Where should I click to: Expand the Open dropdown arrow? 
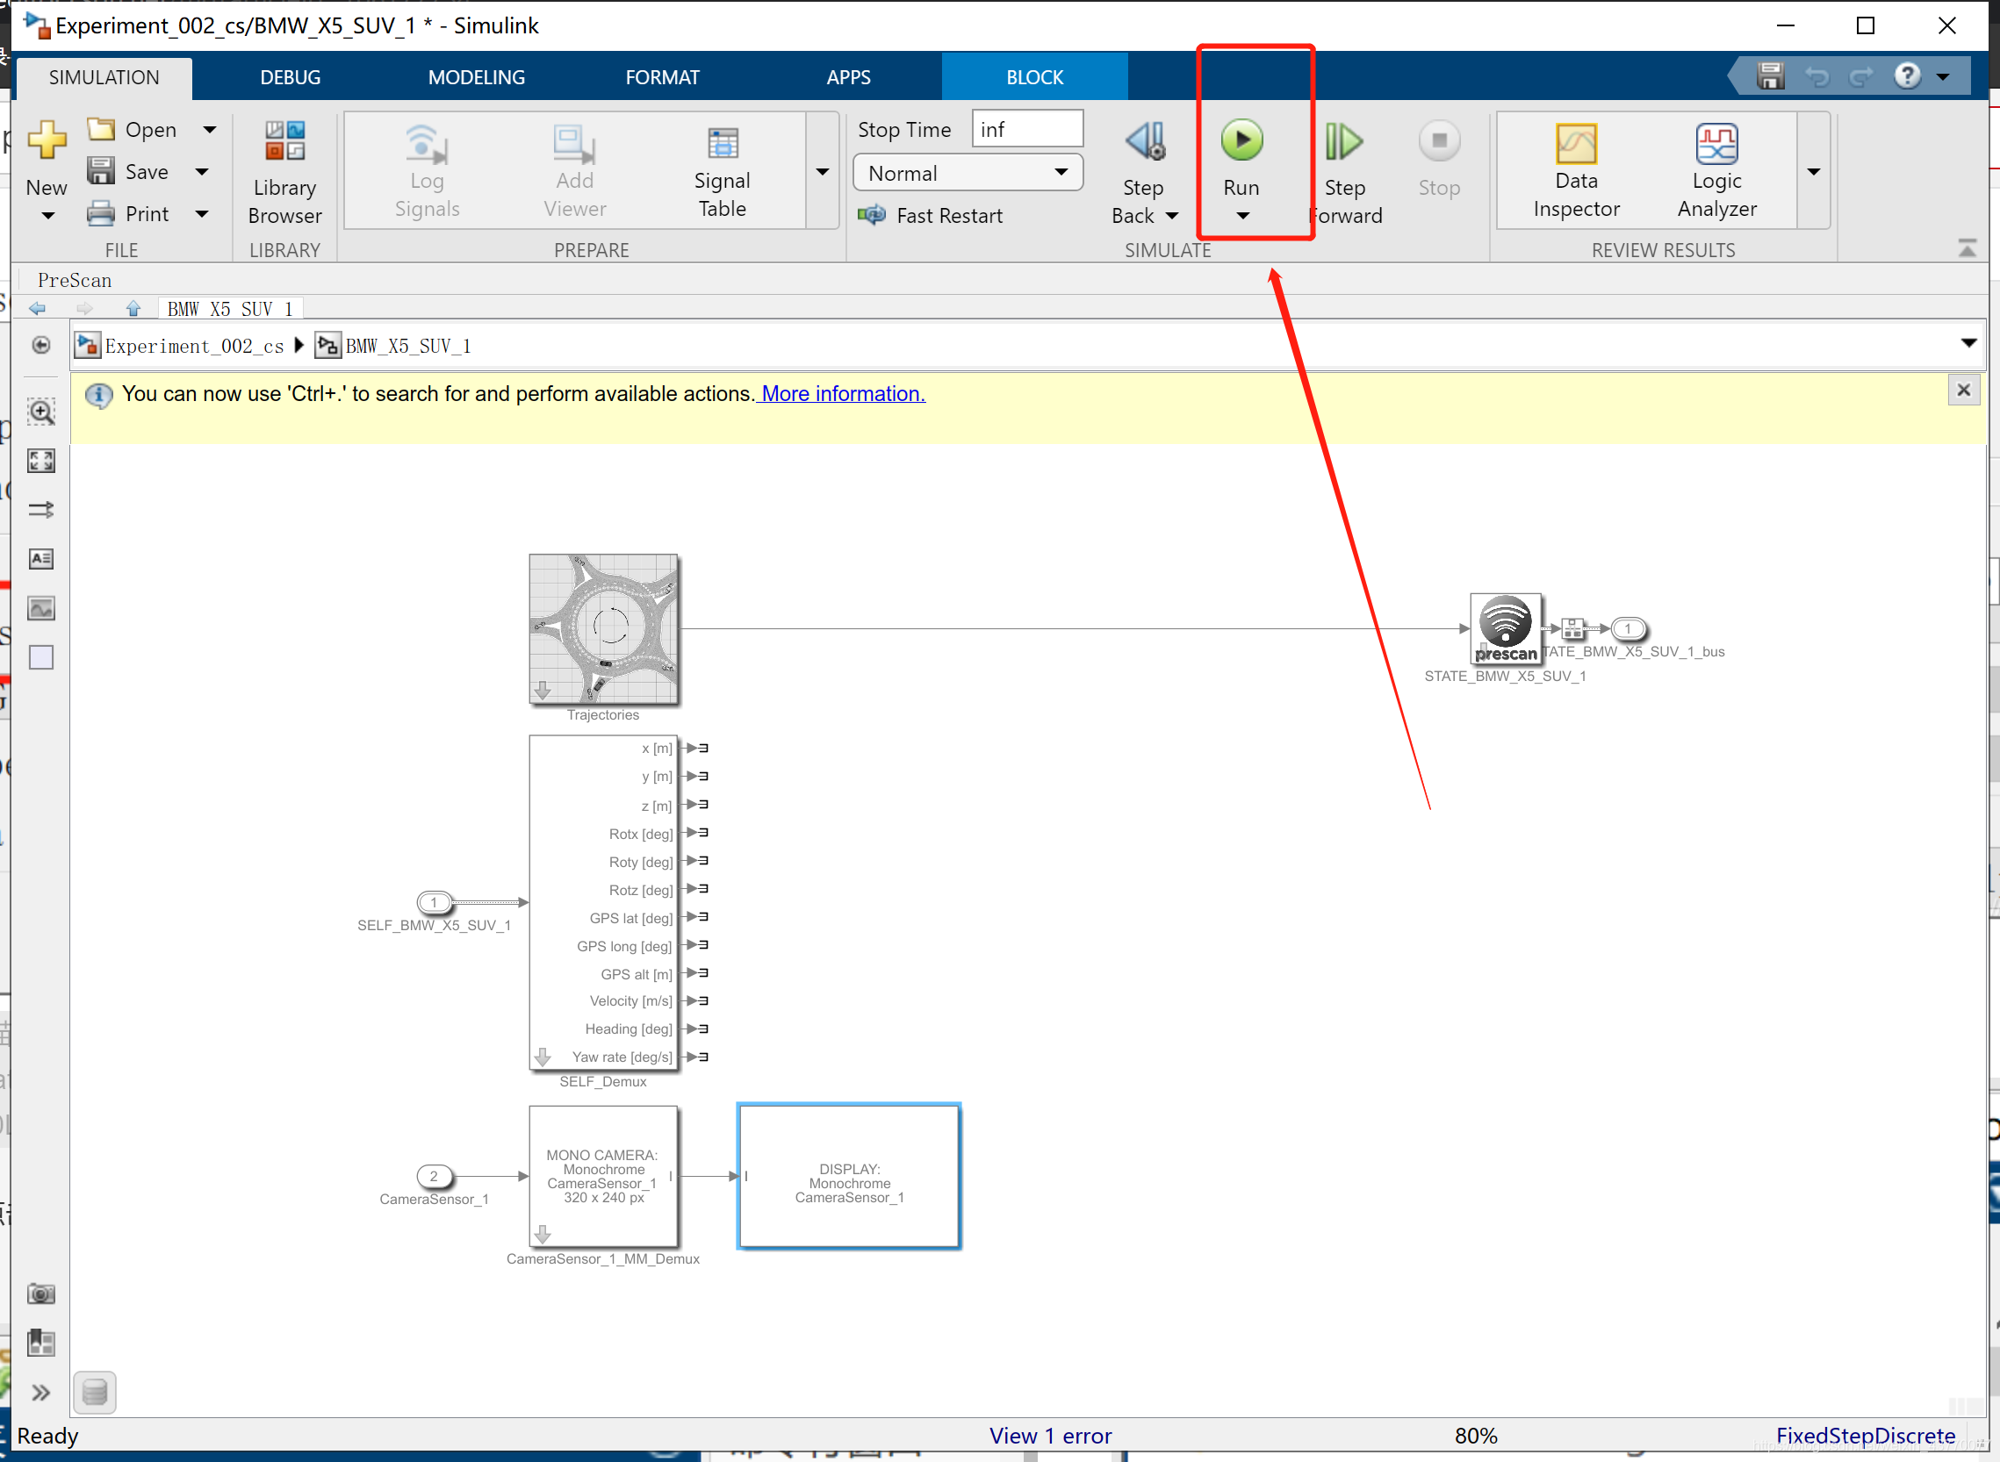[209, 129]
